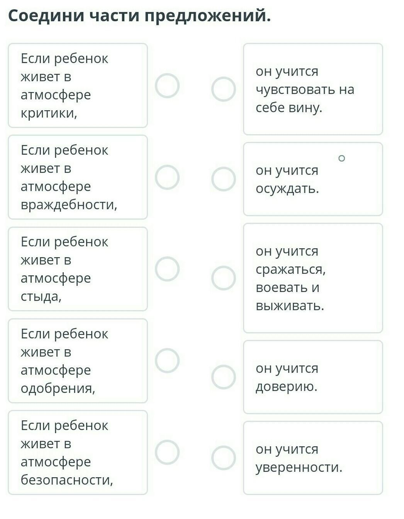
Task: Select the circle beside 'он учится доверию'
Action: tap(223, 377)
